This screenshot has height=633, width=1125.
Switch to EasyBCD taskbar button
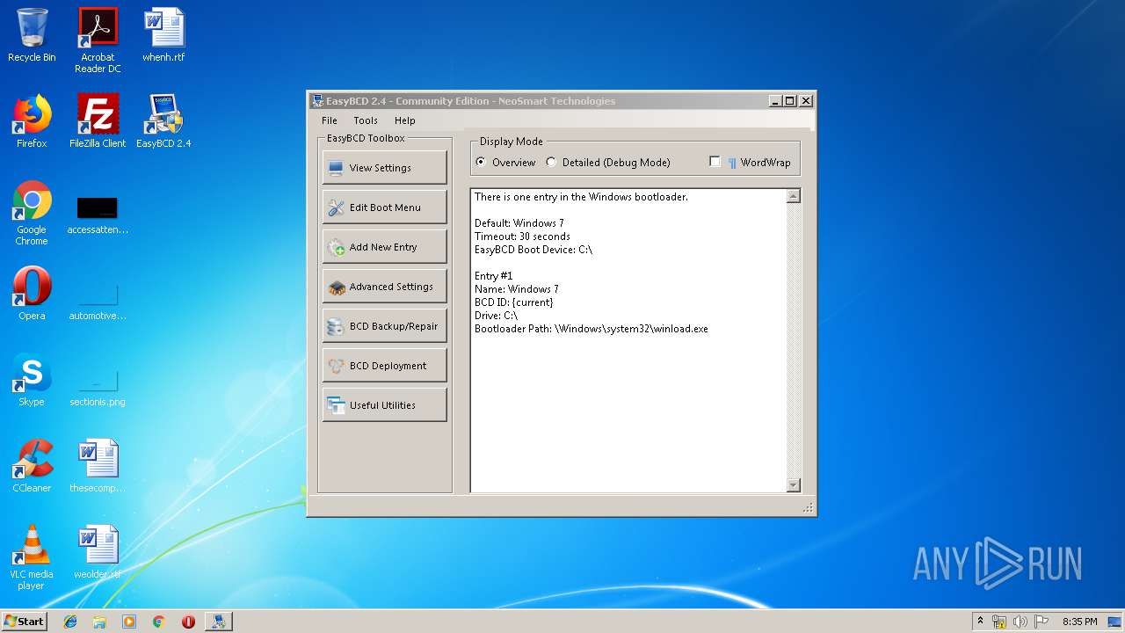pos(218,622)
